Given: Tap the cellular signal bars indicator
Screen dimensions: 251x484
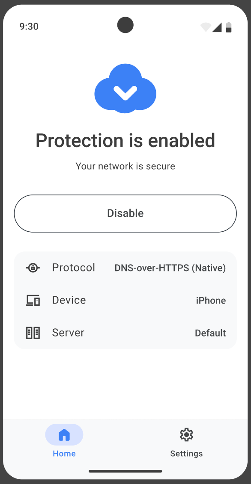Looking at the screenshot, I should coord(217,27).
